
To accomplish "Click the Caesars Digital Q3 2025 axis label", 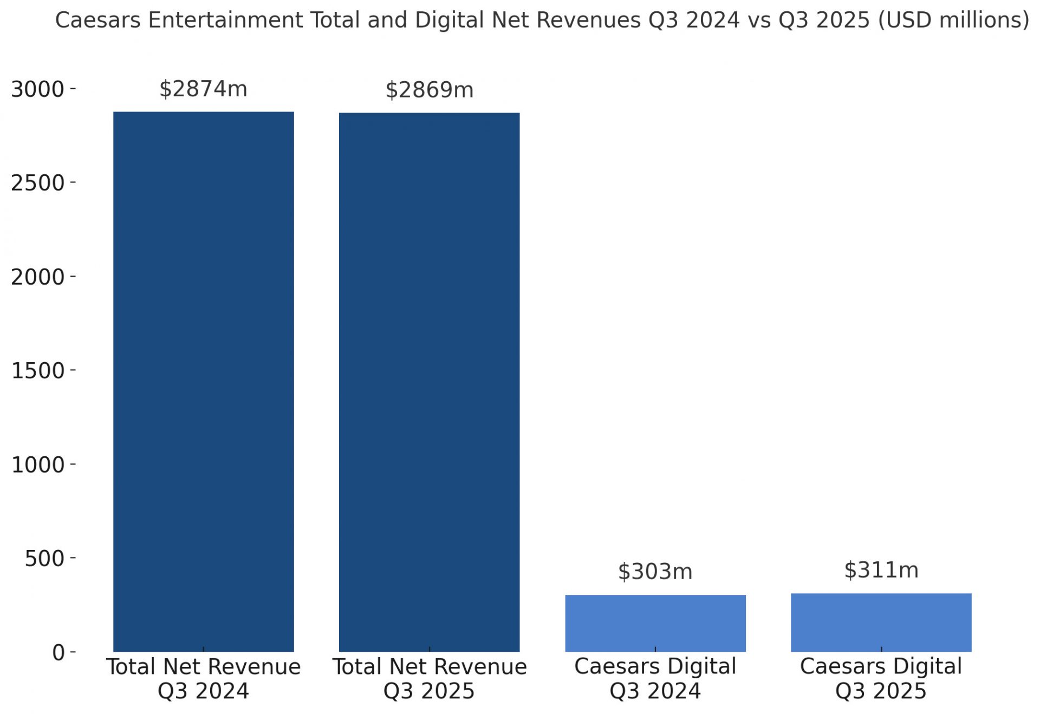I will (881, 679).
